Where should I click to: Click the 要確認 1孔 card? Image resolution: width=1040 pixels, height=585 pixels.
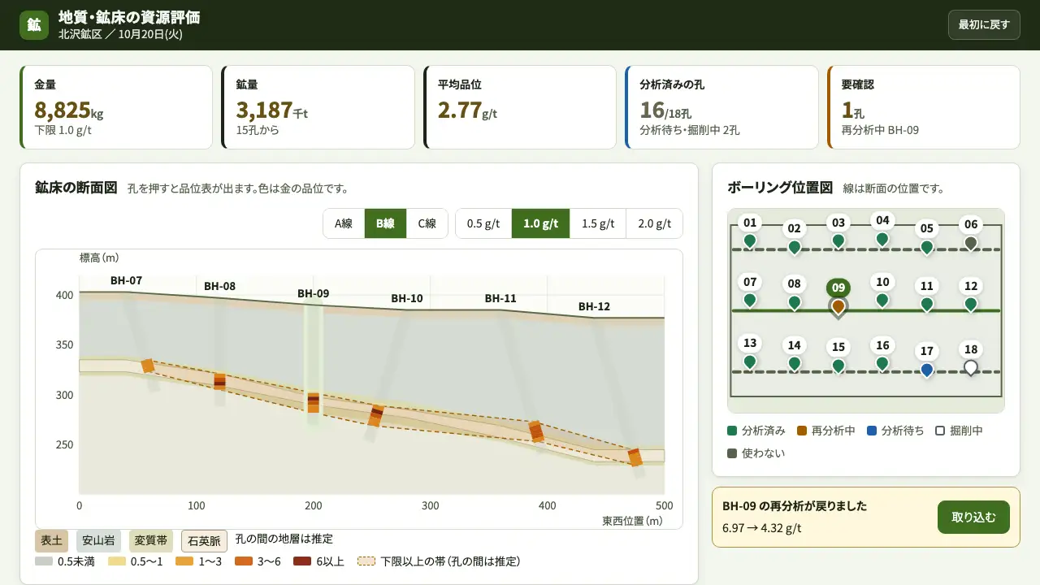click(x=923, y=107)
